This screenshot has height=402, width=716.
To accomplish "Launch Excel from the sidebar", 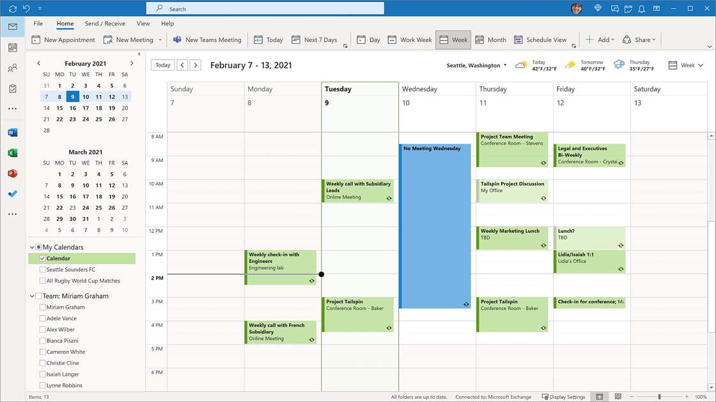I will [x=13, y=153].
